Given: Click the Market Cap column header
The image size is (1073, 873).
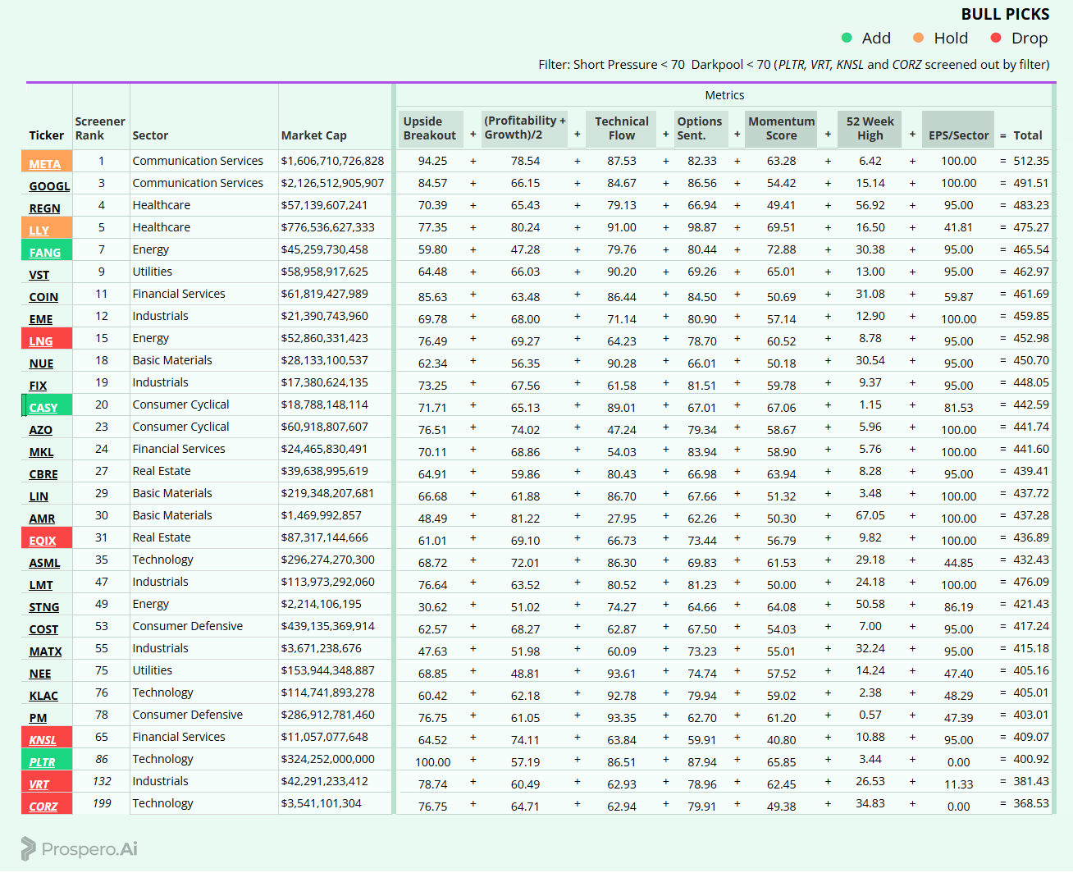Looking at the screenshot, I should coord(314,135).
